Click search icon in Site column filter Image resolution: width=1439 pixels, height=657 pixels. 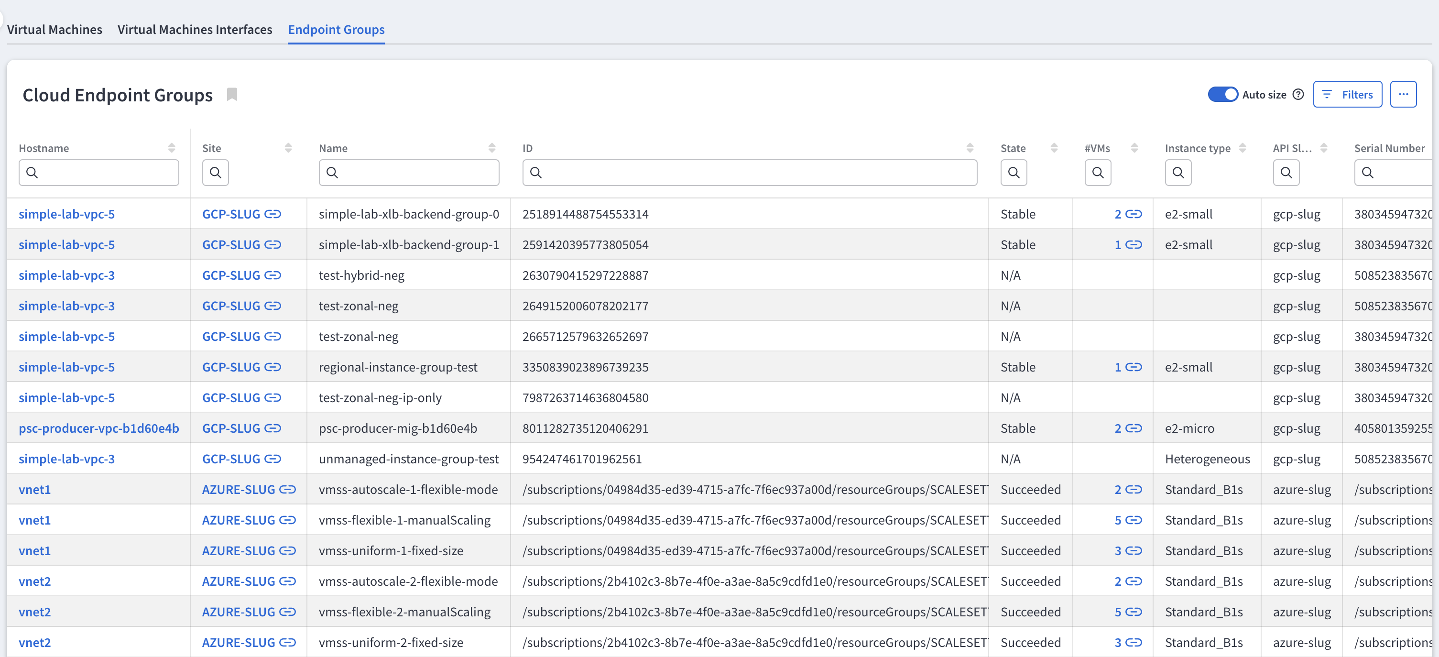[215, 173]
